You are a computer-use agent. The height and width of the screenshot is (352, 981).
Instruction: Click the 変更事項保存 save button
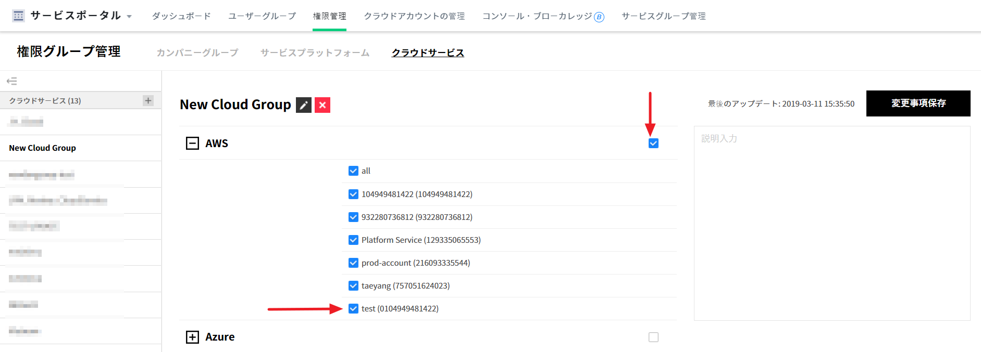tap(918, 103)
